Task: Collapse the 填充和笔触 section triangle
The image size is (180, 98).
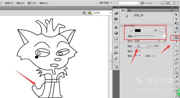Action: point(122,26)
